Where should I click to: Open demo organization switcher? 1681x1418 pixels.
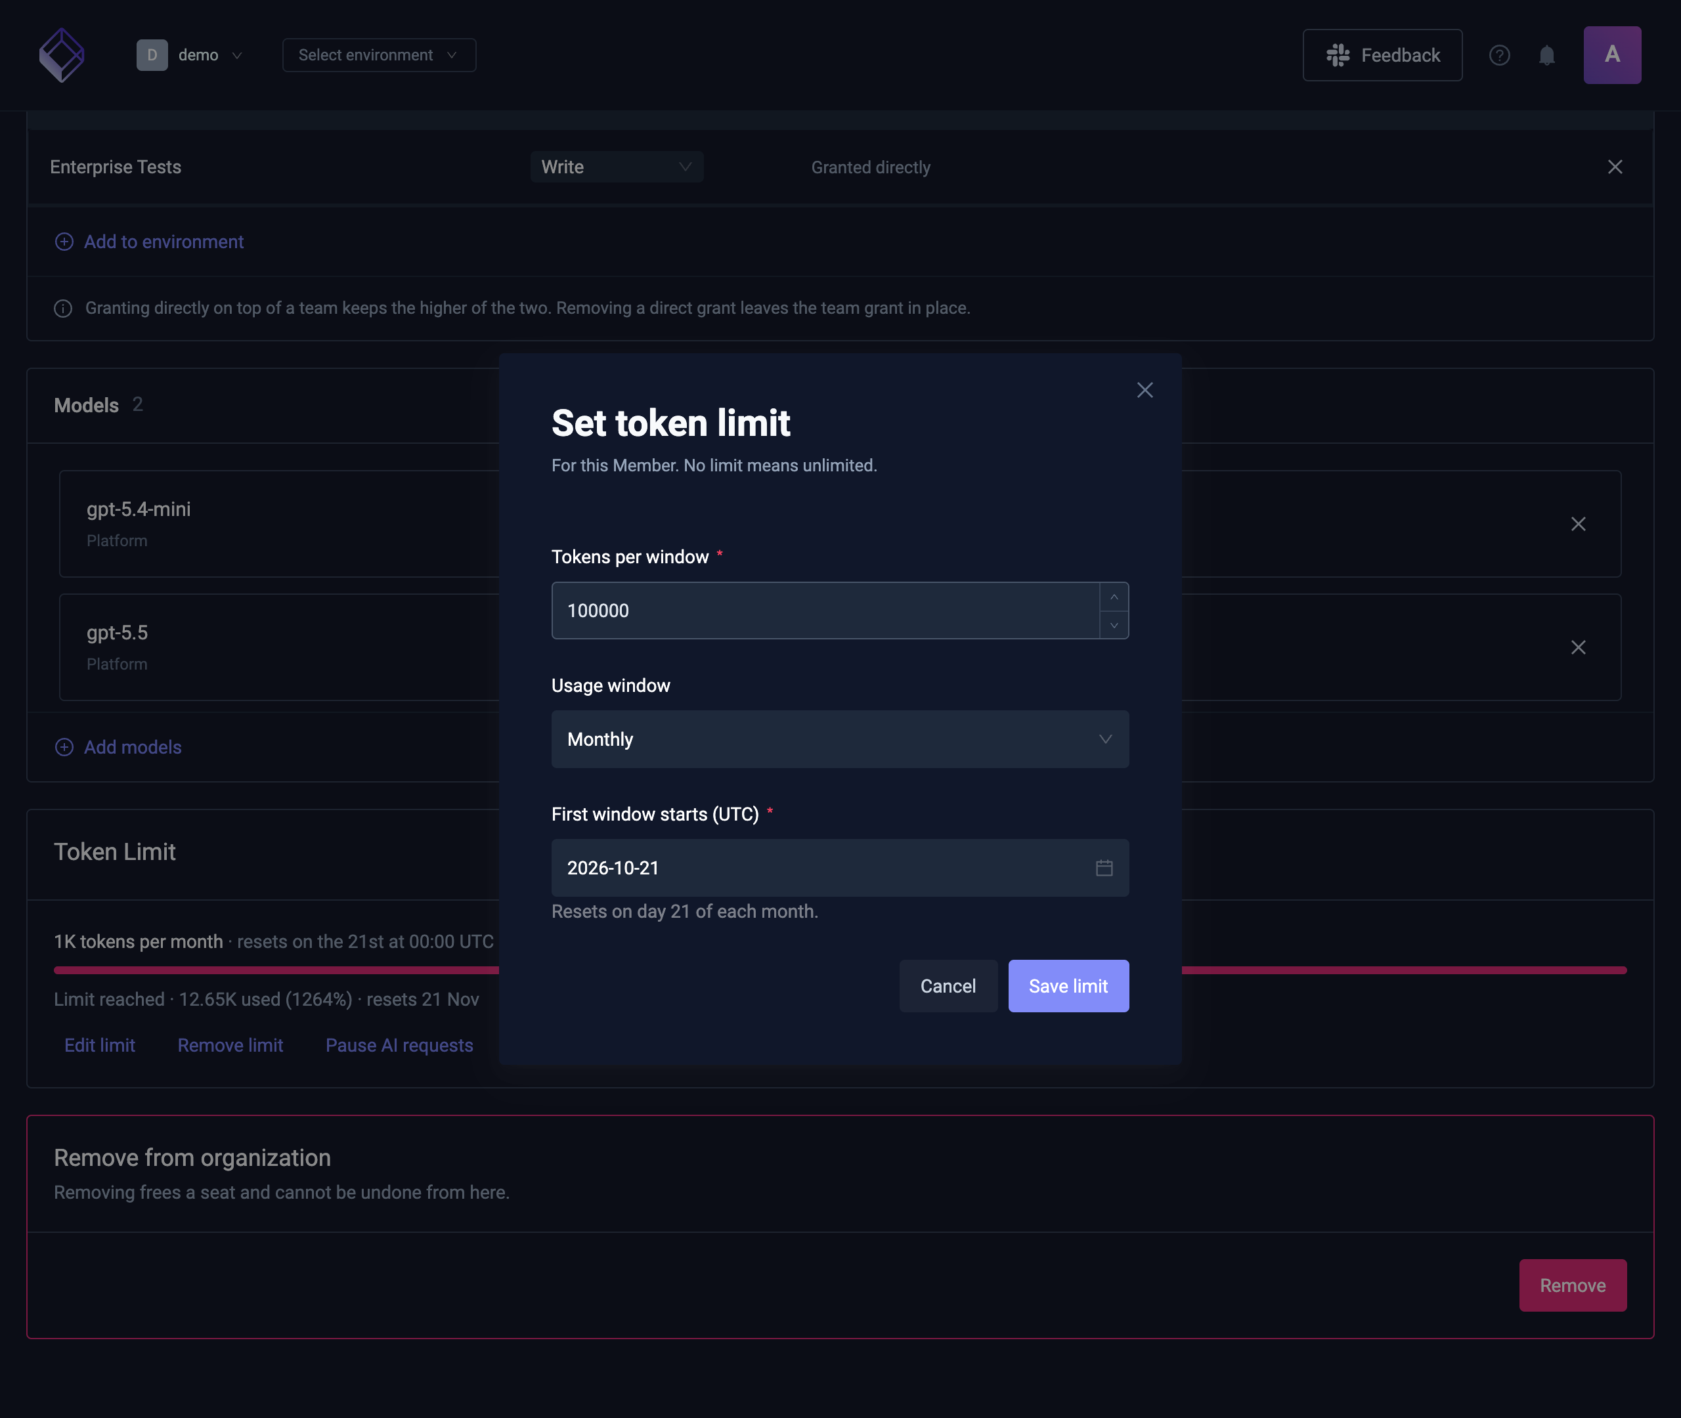coord(190,55)
